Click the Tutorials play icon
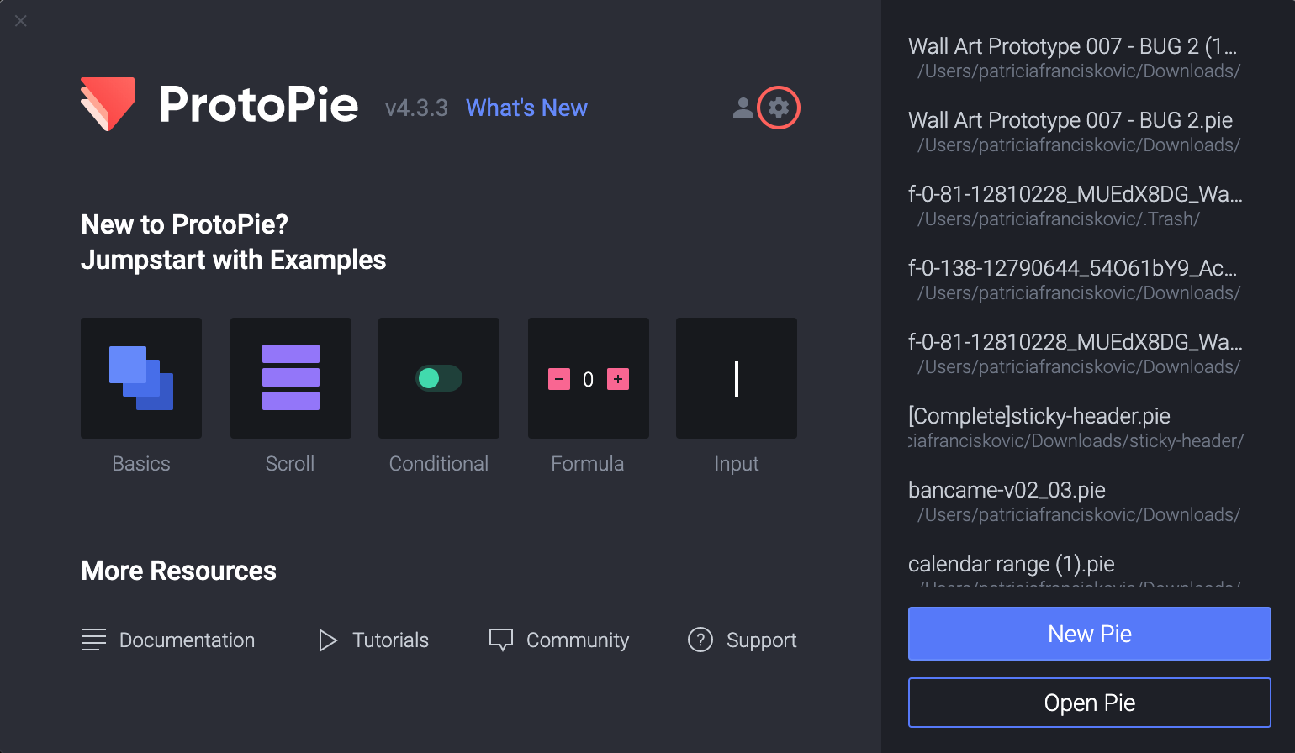Screen dimensions: 1295x753 pyautogui.click(x=327, y=640)
